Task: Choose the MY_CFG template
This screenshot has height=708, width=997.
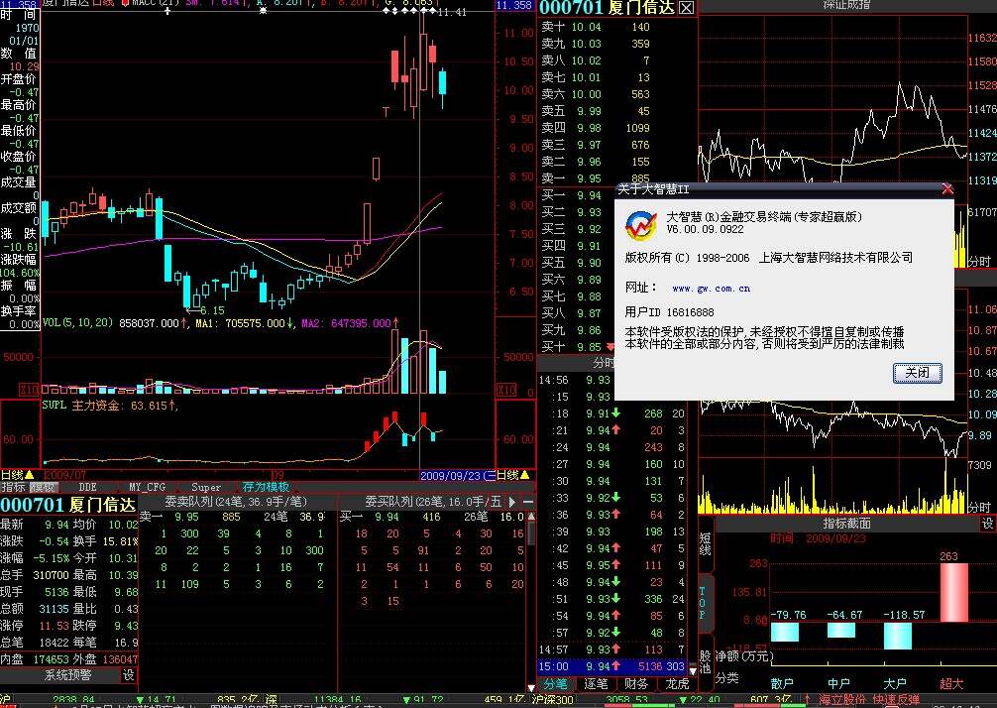Action: [x=147, y=487]
